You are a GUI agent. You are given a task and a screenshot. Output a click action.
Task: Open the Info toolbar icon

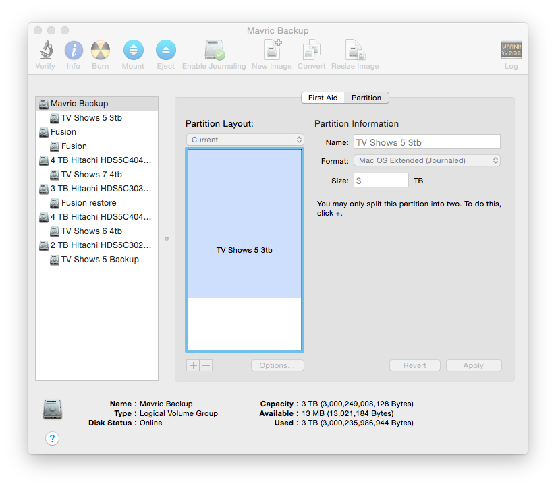pyautogui.click(x=74, y=50)
